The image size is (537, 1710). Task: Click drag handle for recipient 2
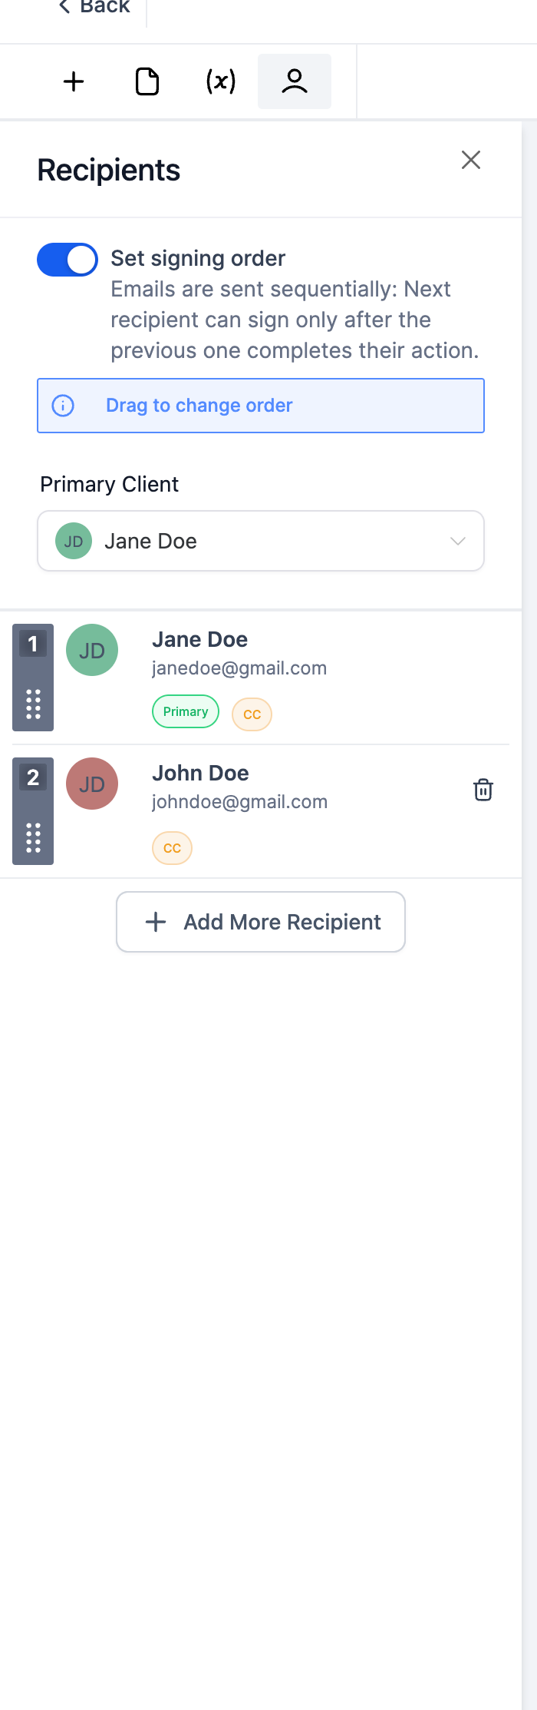click(33, 837)
